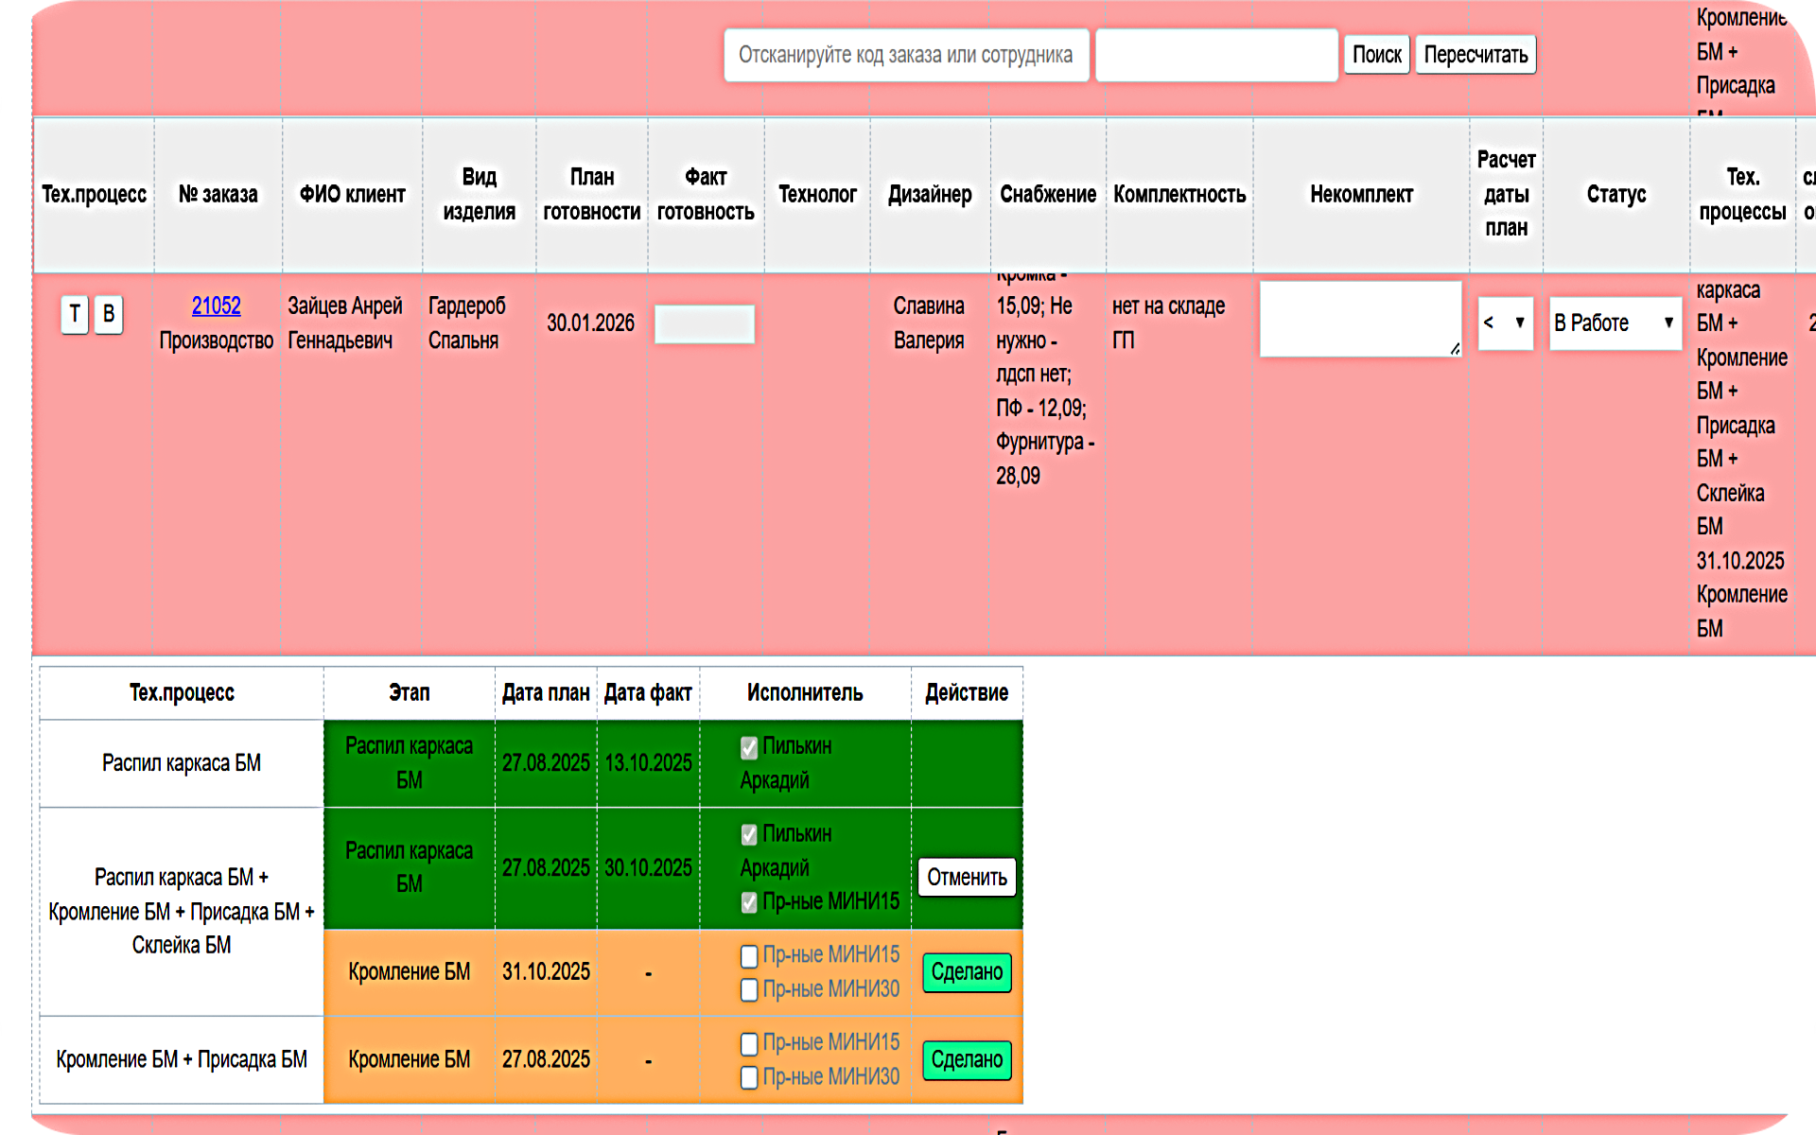Focus the order code scan field
Image resolution: width=1816 pixels, height=1135 pixels.
(905, 55)
